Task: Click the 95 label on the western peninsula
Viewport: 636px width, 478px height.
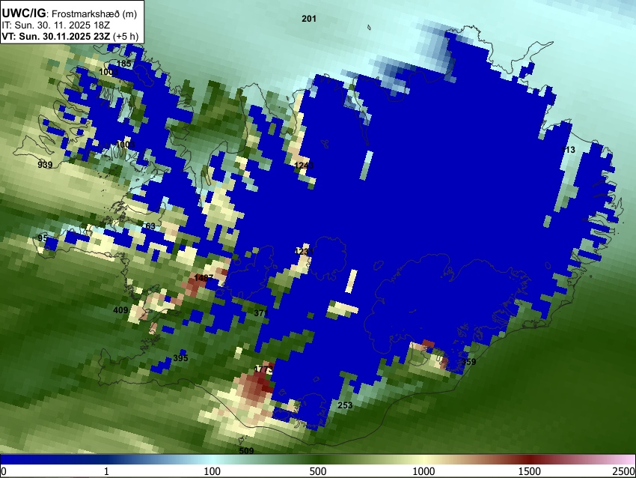Action: coord(43,238)
